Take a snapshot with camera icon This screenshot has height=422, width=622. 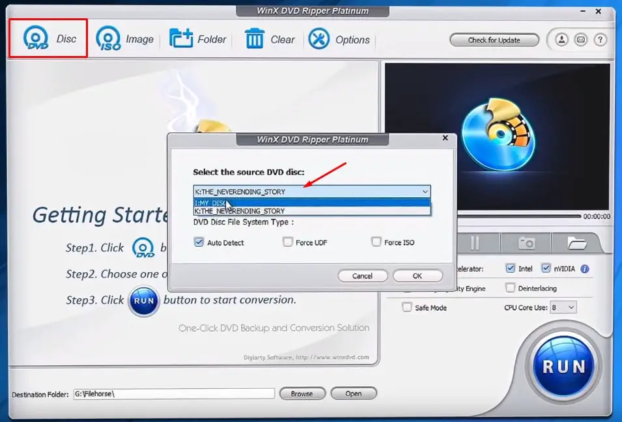[x=526, y=243]
